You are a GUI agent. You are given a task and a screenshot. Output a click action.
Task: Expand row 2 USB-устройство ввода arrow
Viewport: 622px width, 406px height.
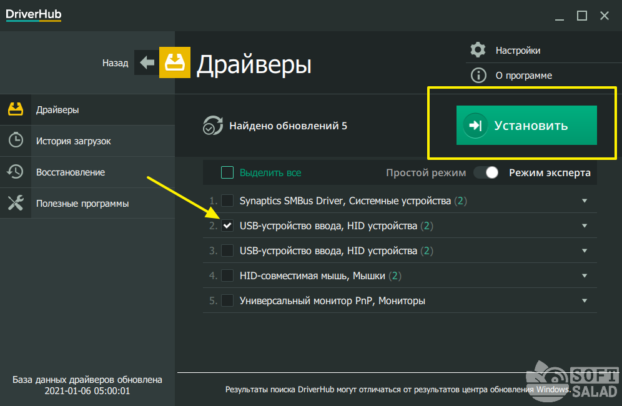point(585,226)
